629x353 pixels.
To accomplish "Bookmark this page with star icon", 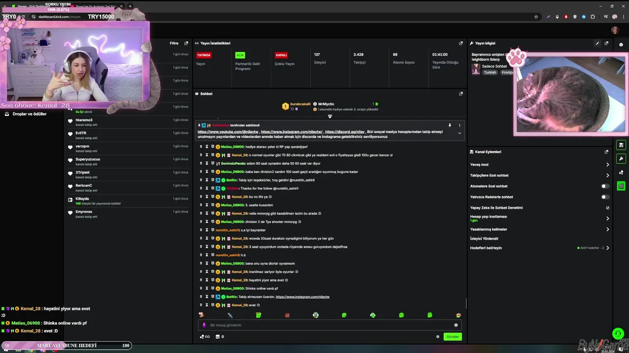I will pyautogui.click(x=536, y=17).
